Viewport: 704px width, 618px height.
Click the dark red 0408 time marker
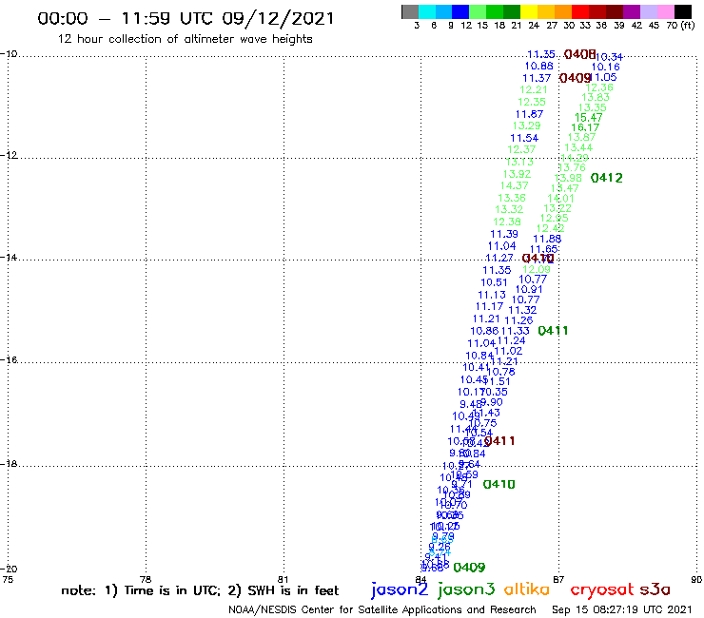click(x=579, y=54)
